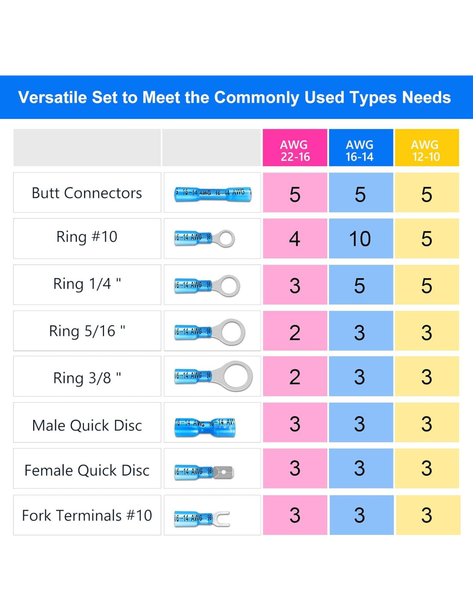Image resolution: width=473 pixels, height=611 pixels.
Task: Pick the Ring 5/16" terminal image
Action: point(210,332)
